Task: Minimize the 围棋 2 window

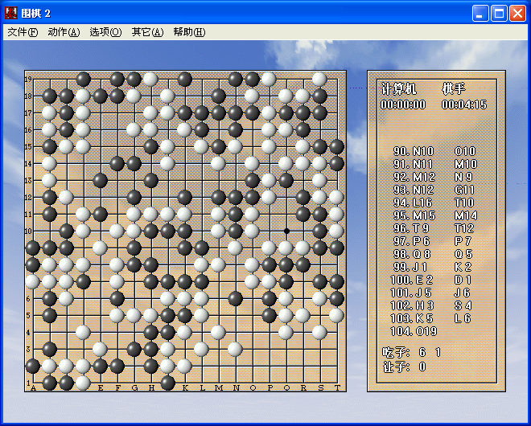Action: pyautogui.click(x=481, y=13)
